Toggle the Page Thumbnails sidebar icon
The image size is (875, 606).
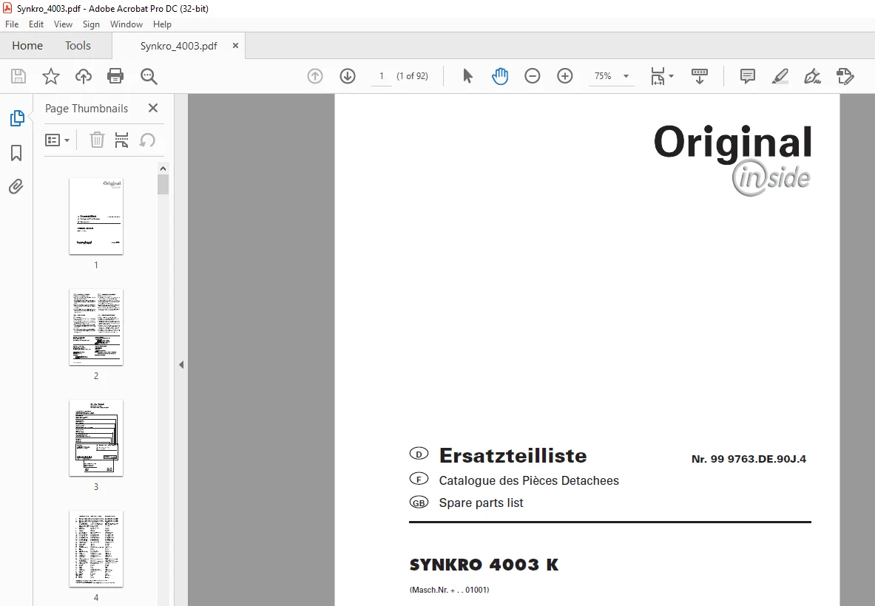17,118
